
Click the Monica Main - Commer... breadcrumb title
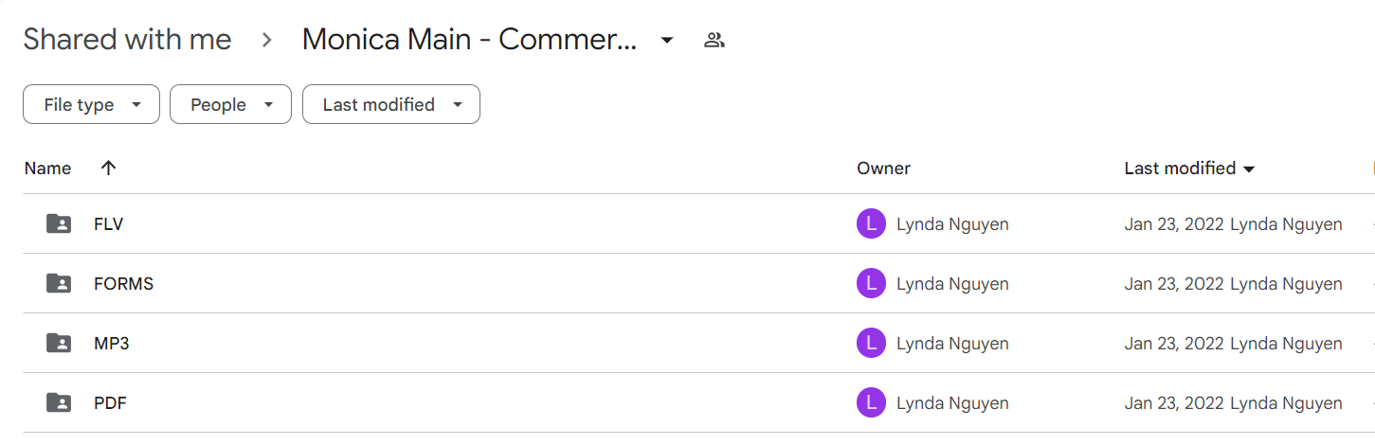[x=469, y=40]
